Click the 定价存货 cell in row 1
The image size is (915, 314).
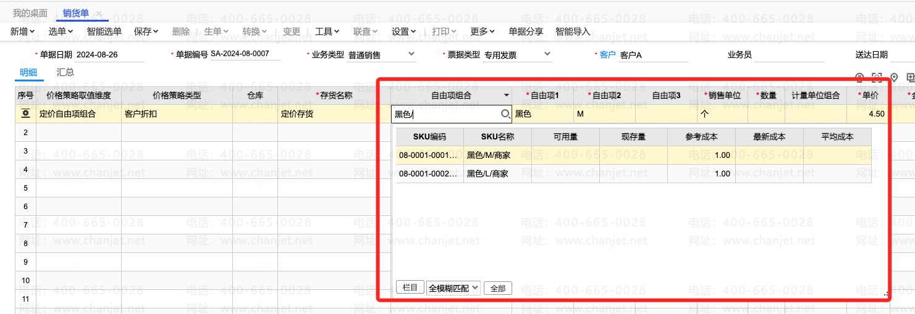[x=334, y=114]
